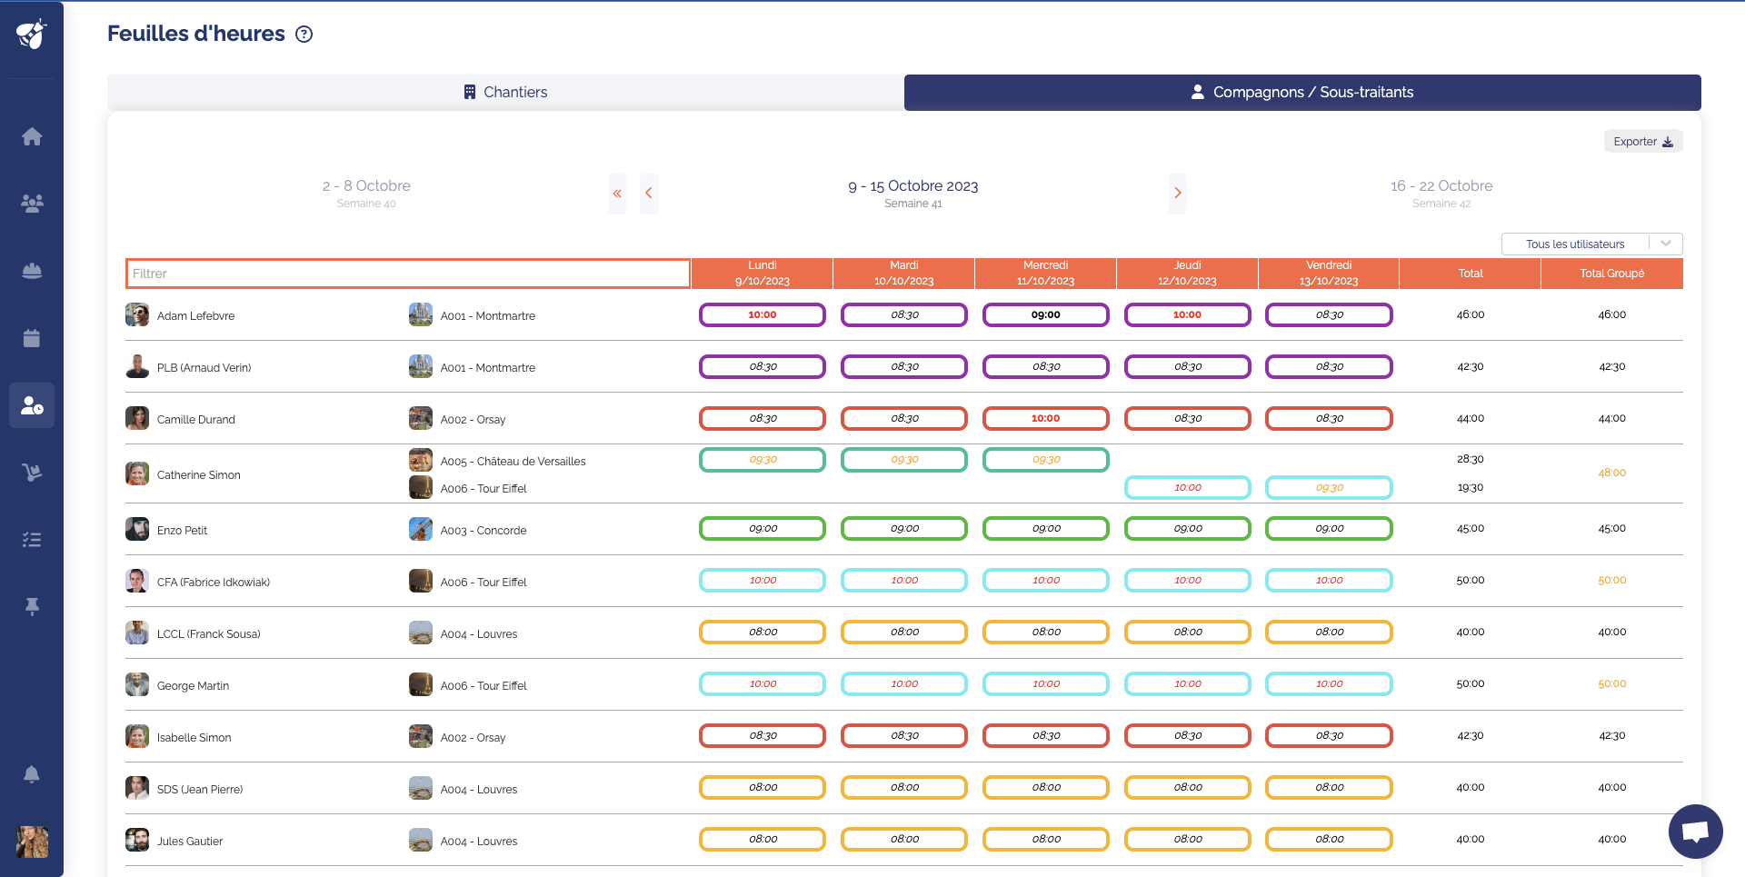Open the calendar planning icon
Viewport: 1745px width, 877px height.
32,338
